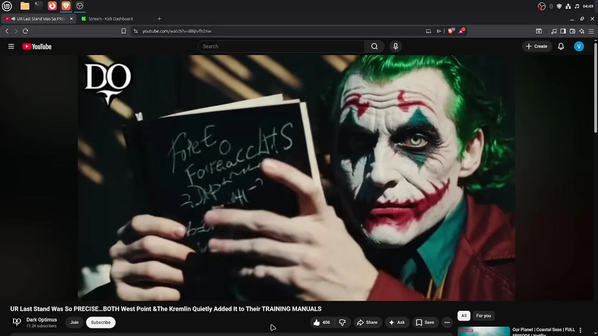598x336 pixels.
Task: Open the Leo AI sparkle icon
Action: tap(582, 31)
